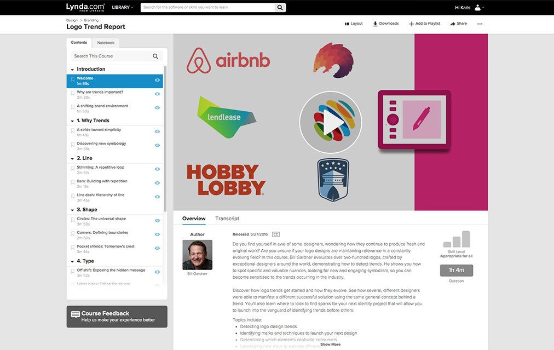Select the Overview tab
Image resolution: width=554 pixels, height=350 pixels.
pos(194,219)
